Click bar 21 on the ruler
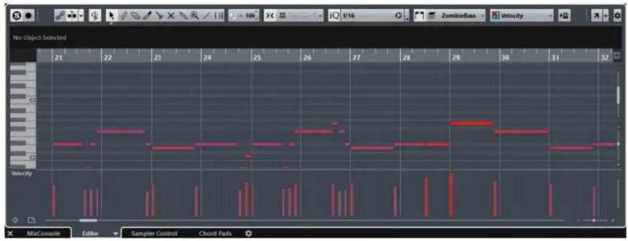Viewport: 628px width, 241px height. click(58, 58)
